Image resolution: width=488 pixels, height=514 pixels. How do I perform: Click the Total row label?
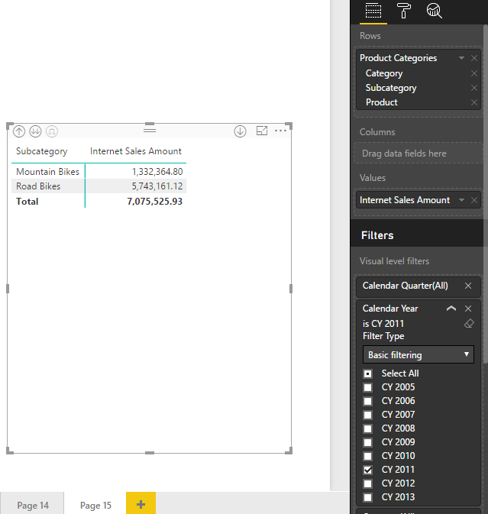[x=27, y=202]
